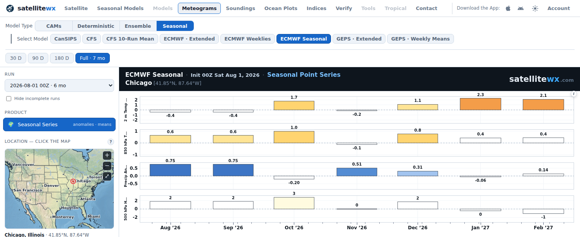Image resolution: width=580 pixels, height=237 pixels.
Task: Open the Meteograms tab
Action: [x=199, y=8]
